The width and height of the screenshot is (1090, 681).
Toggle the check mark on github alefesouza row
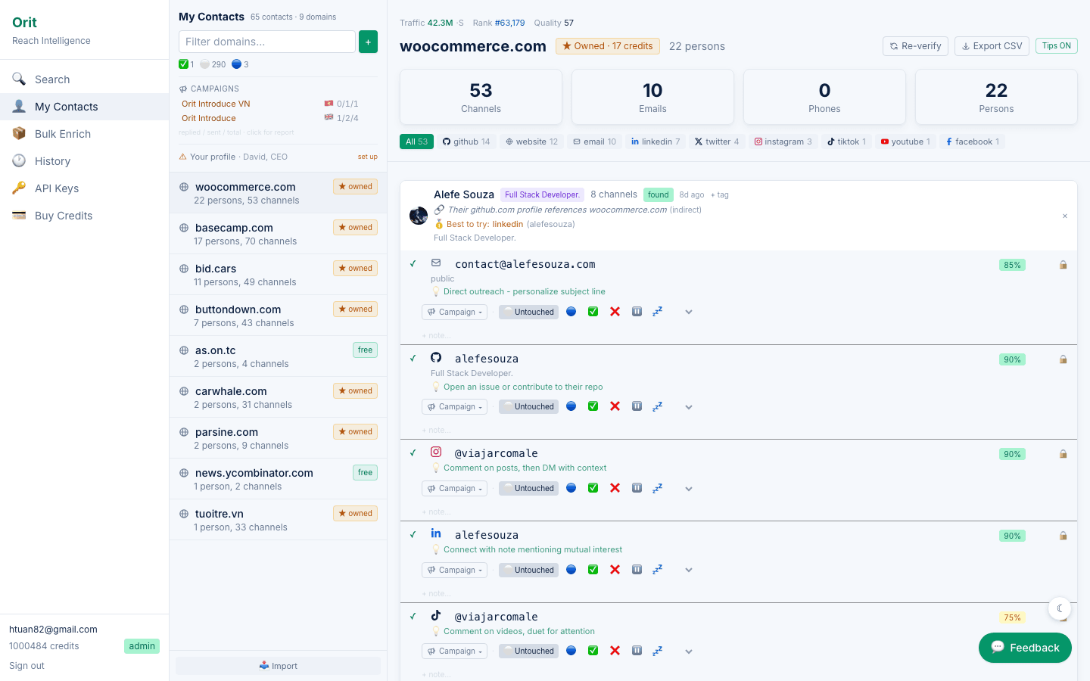pyautogui.click(x=413, y=359)
